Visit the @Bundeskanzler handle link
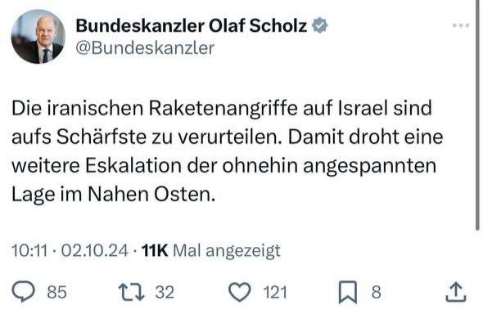 click(x=145, y=48)
